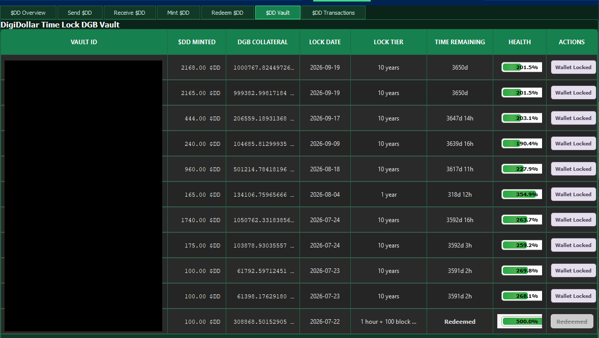
Task: Click collateral value 501214.78418196
Action: [263, 169]
